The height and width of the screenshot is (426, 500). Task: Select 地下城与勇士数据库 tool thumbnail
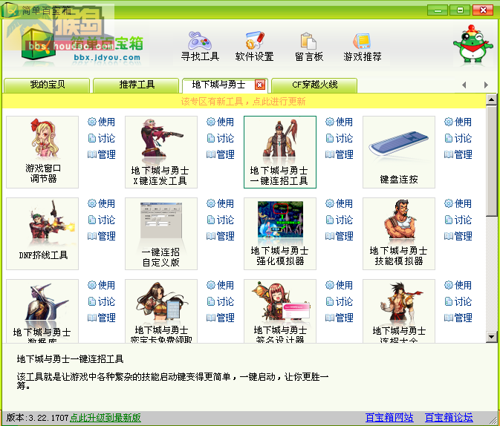pyautogui.click(x=42, y=311)
